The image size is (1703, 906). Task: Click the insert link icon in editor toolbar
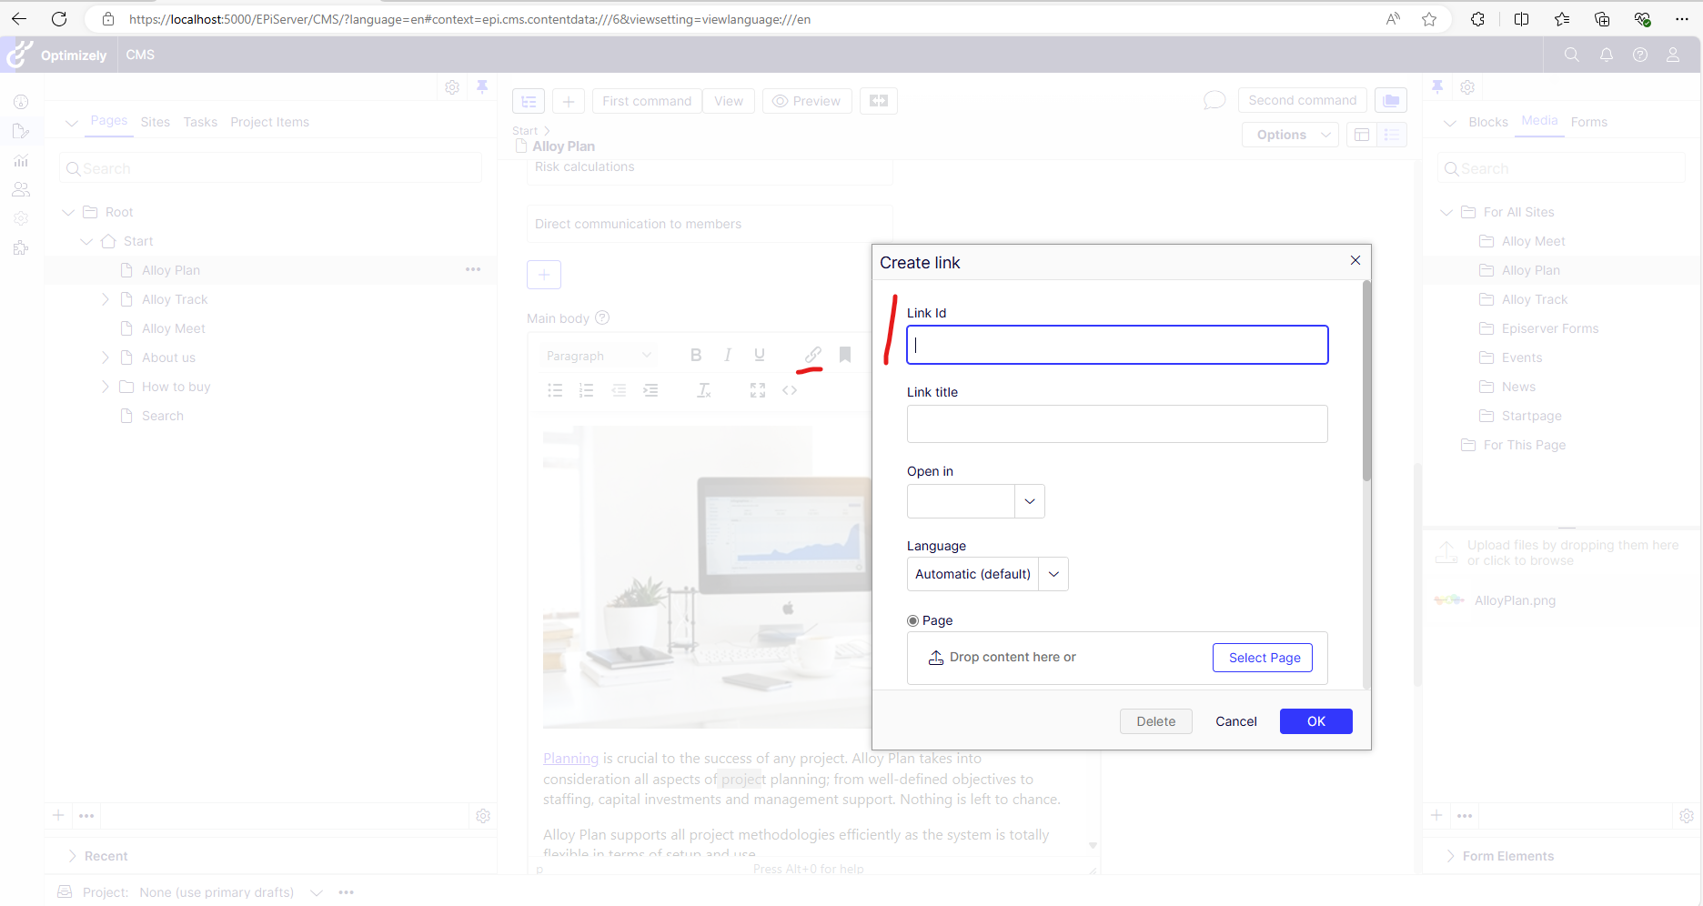[x=812, y=355]
